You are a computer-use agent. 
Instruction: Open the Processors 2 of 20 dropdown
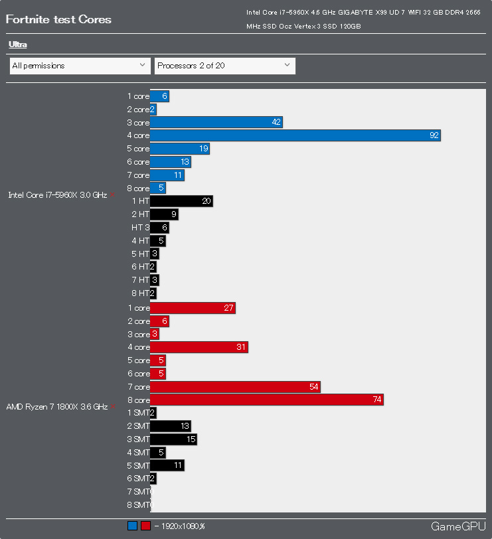[225, 66]
